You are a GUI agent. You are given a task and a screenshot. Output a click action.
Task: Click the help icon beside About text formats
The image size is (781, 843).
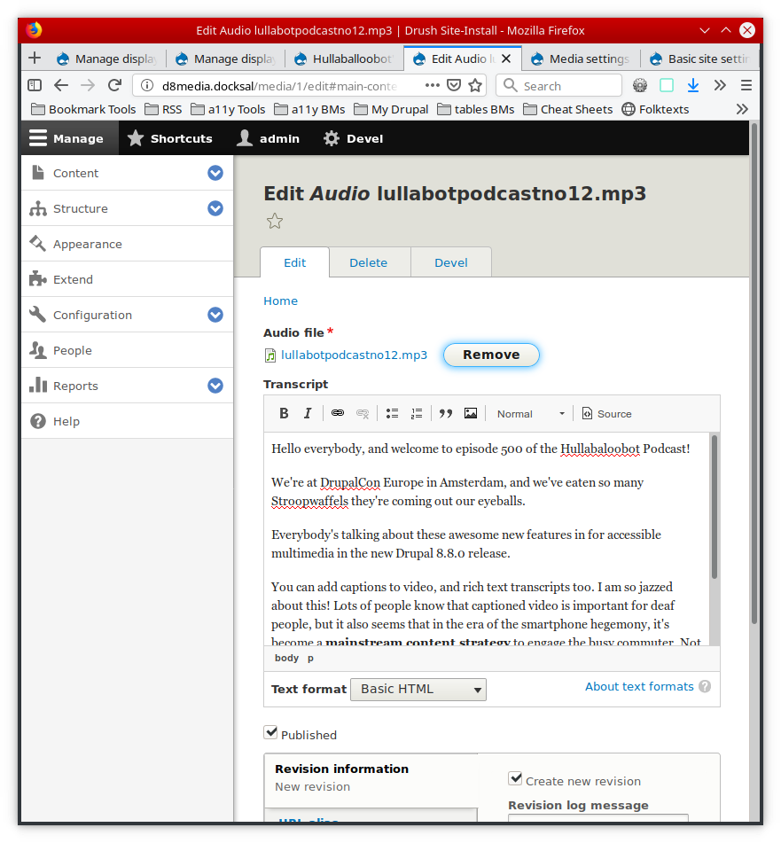[x=705, y=687]
